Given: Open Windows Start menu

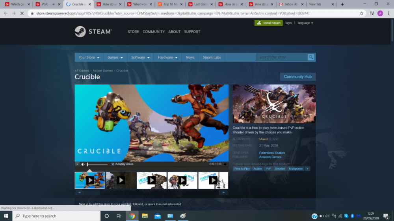Looking at the screenshot, I should (6, 216).
